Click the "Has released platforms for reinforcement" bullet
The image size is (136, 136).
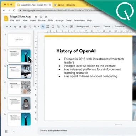point(92,71)
